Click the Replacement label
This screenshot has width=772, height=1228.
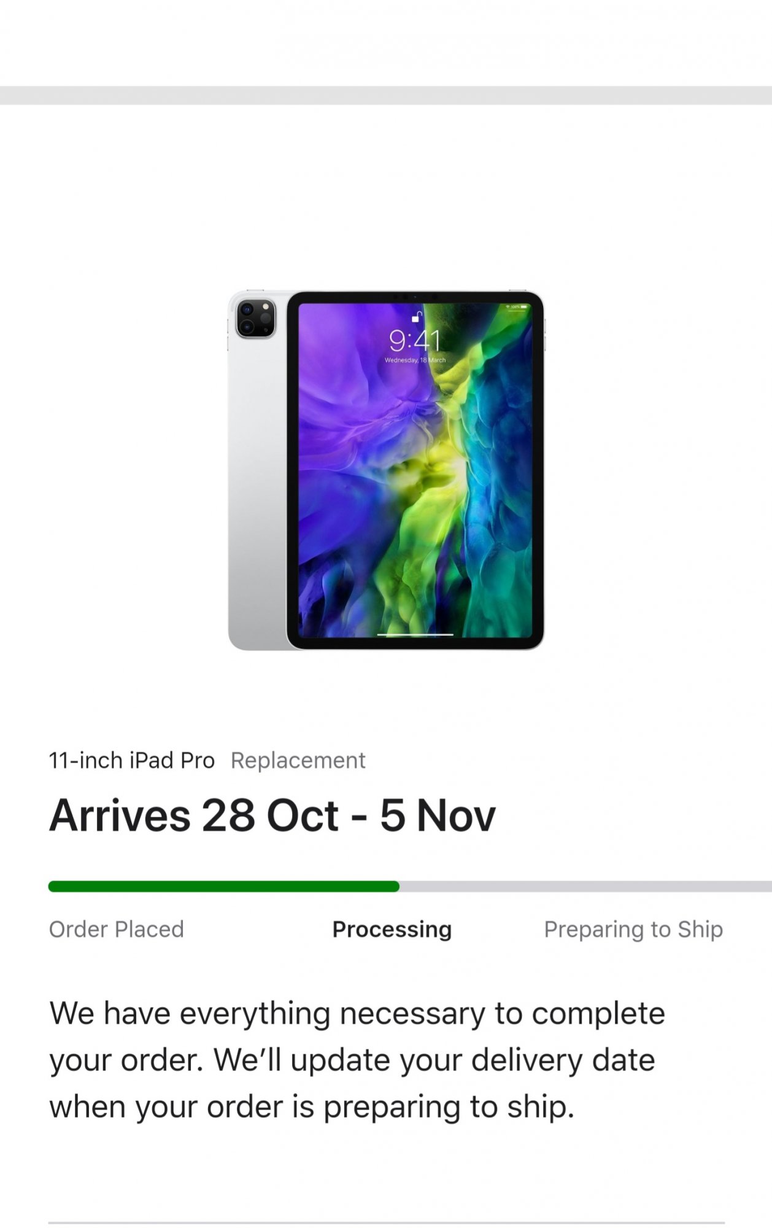click(298, 761)
